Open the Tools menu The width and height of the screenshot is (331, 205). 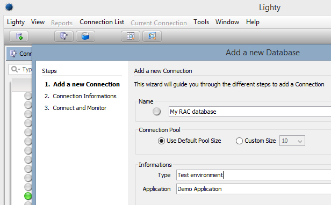(201, 22)
